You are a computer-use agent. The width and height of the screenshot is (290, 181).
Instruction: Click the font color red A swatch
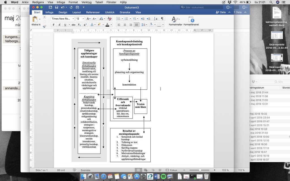coord(107,25)
